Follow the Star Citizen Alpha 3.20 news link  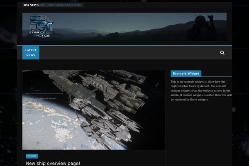(x=61, y=5)
